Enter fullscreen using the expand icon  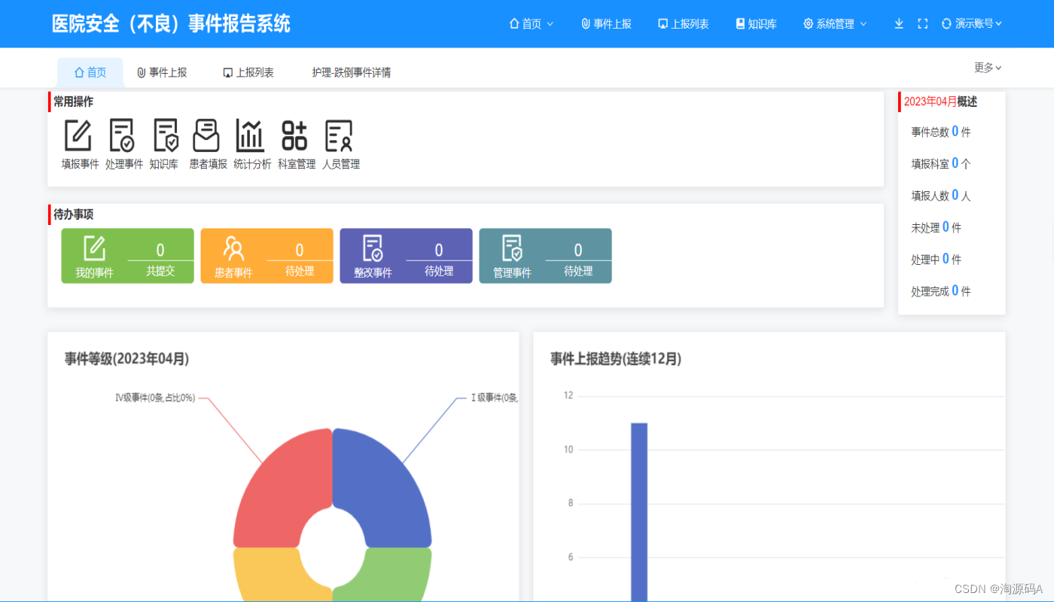922,23
